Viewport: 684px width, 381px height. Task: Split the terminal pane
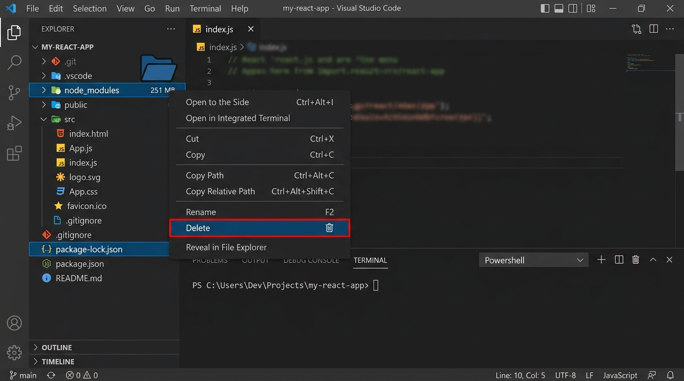pos(619,259)
